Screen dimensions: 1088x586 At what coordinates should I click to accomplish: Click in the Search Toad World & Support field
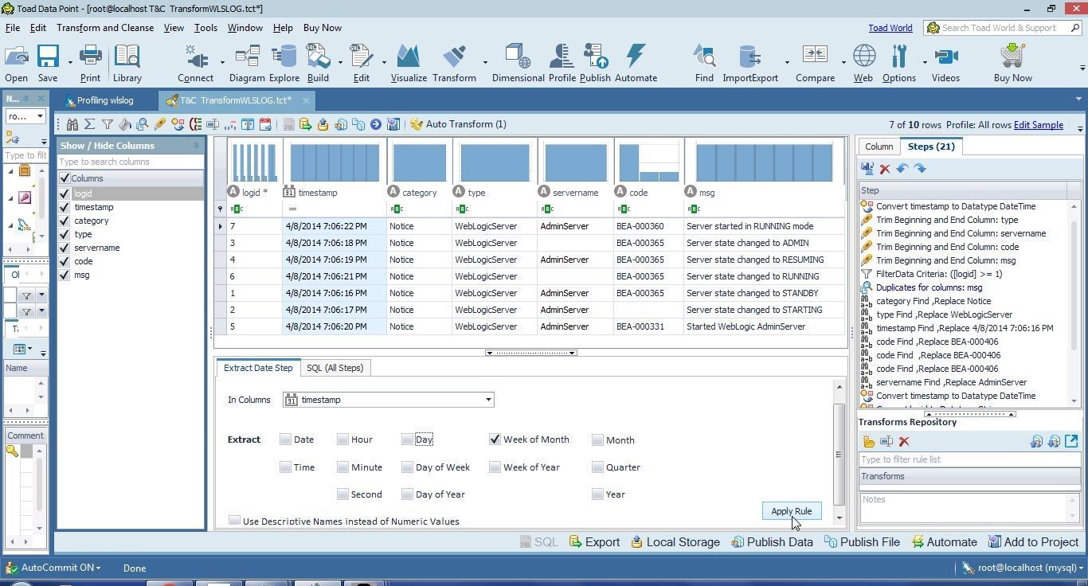(x=1003, y=28)
